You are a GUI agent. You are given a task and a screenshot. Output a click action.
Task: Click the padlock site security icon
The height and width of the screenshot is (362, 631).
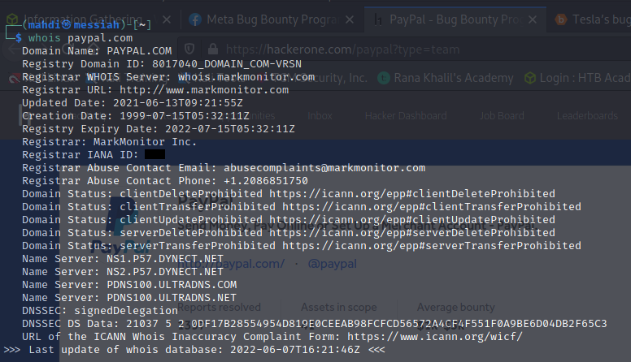213,49
